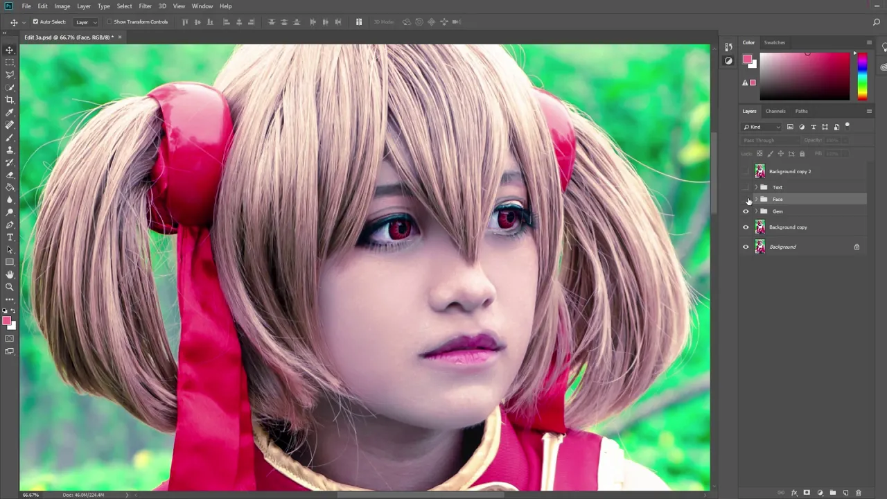Add a layer style fx icon
This screenshot has width=887, height=499.
(794, 493)
